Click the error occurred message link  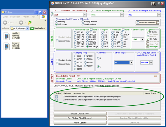(134, 114)
